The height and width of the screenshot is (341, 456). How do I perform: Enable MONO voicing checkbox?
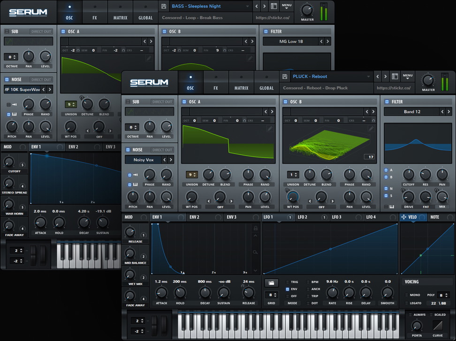pyautogui.click(x=406, y=295)
